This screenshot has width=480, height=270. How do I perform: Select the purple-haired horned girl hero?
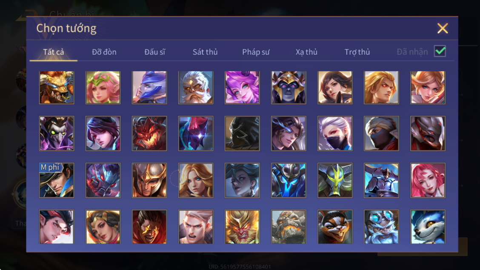[x=242, y=88]
